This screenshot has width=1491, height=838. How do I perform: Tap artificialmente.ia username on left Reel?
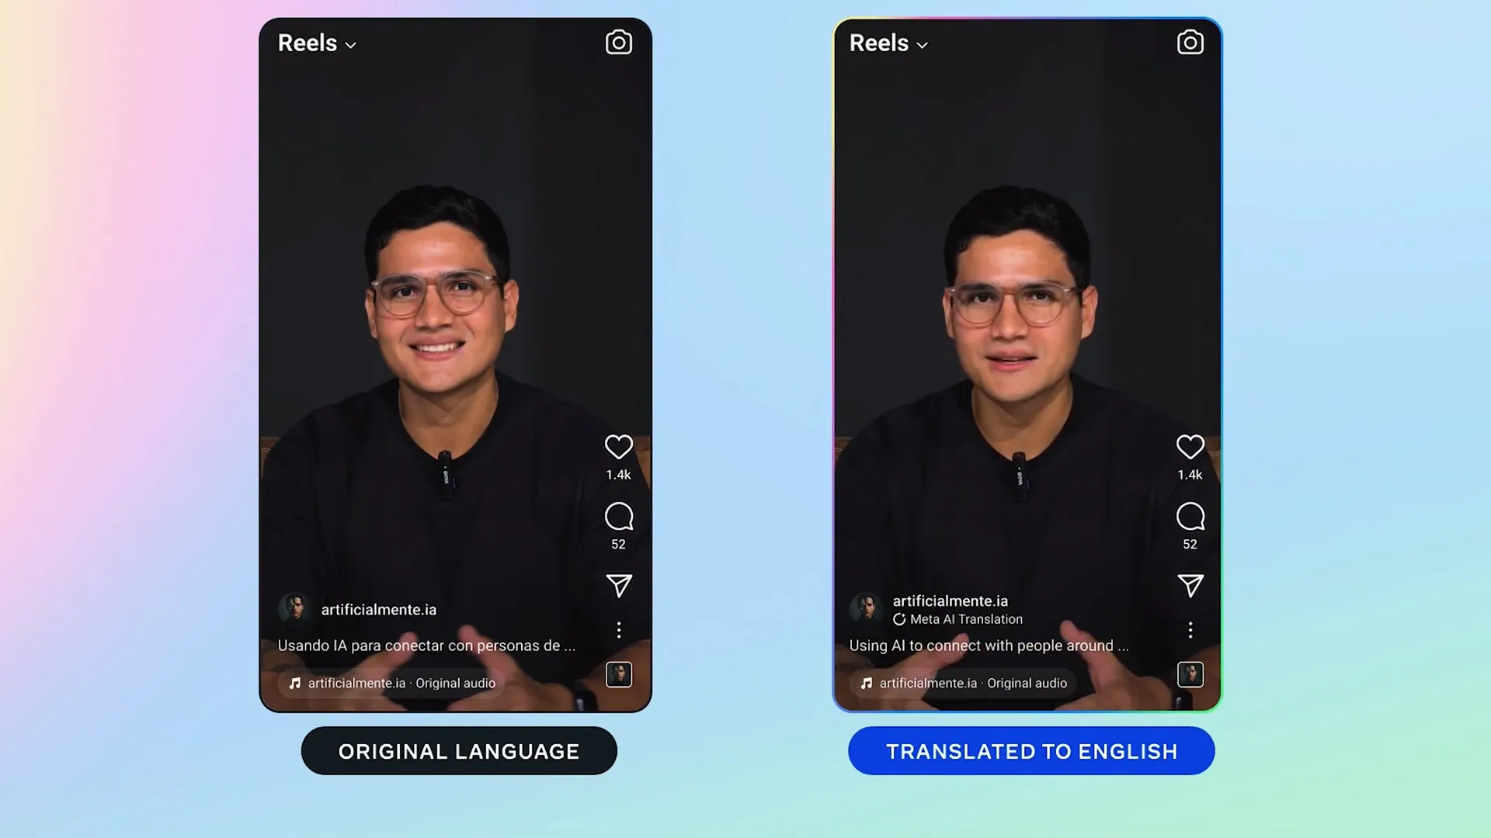tap(379, 609)
